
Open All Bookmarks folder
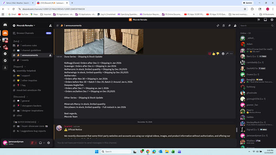coord(267,14)
